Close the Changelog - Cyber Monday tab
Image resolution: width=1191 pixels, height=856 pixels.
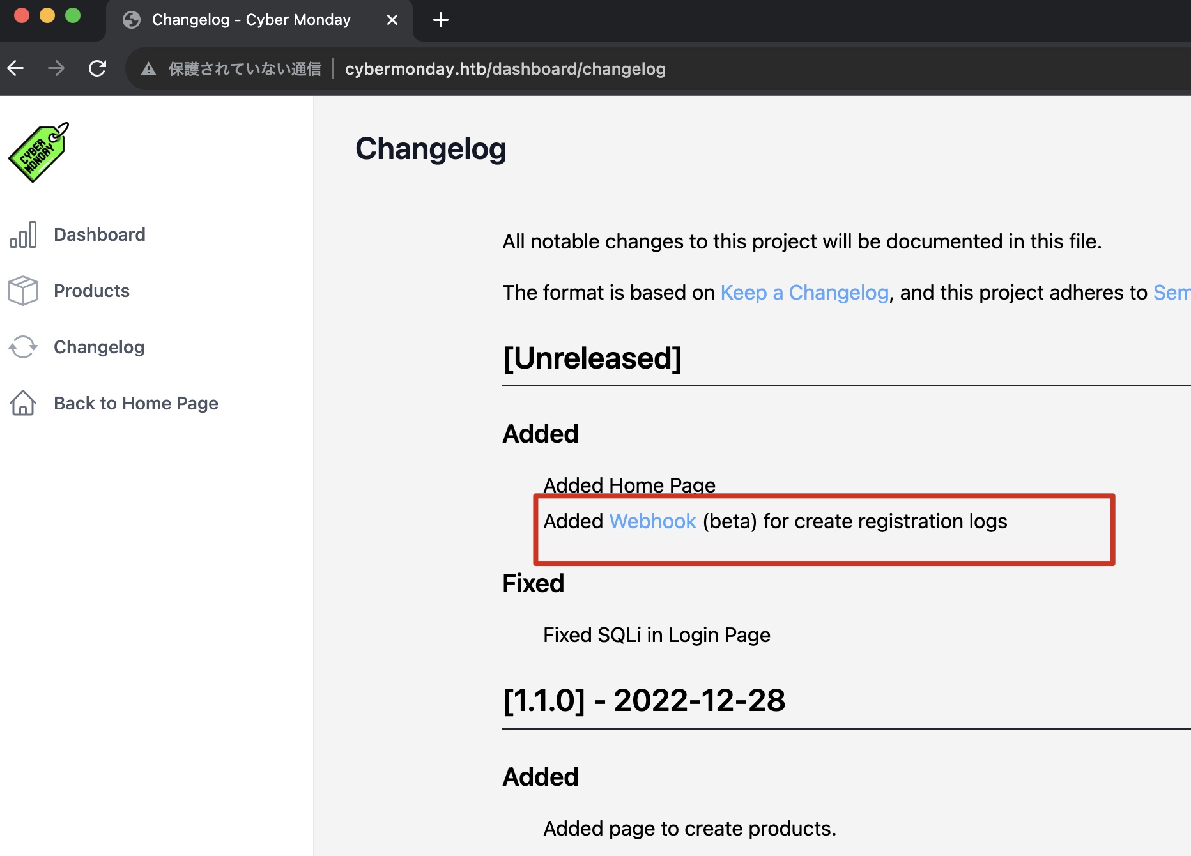[392, 20]
